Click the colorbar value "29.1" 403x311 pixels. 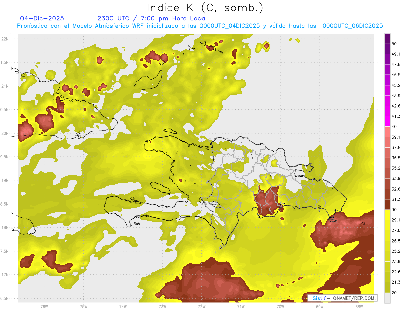pyautogui.click(x=396, y=220)
